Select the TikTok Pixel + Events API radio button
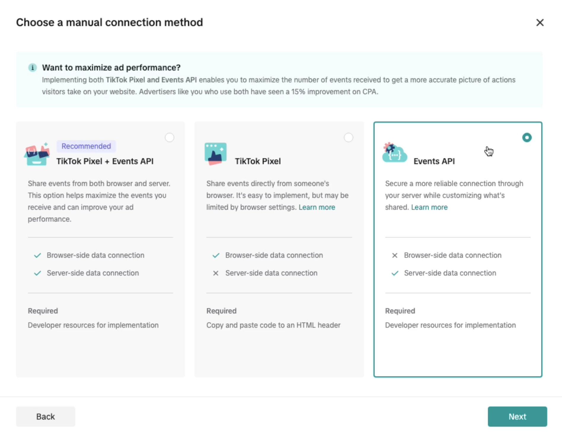The image size is (562, 432). pyautogui.click(x=170, y=137)
